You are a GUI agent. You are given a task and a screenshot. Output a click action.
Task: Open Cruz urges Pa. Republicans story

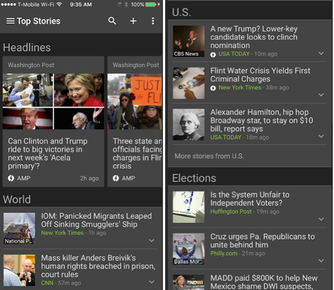tap(263, 240)
